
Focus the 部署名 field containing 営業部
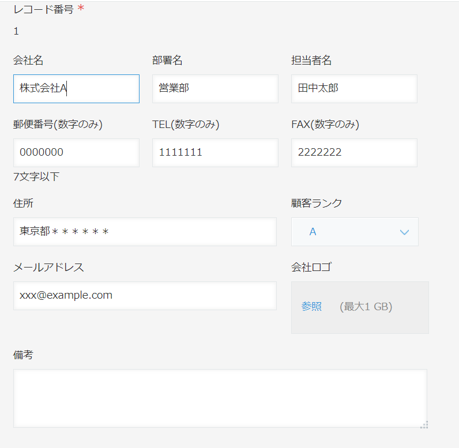[x=215, y=89]
